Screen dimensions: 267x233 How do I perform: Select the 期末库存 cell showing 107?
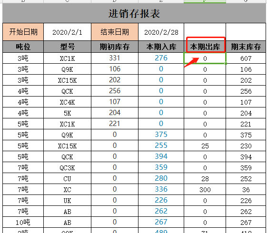(246, 102)
